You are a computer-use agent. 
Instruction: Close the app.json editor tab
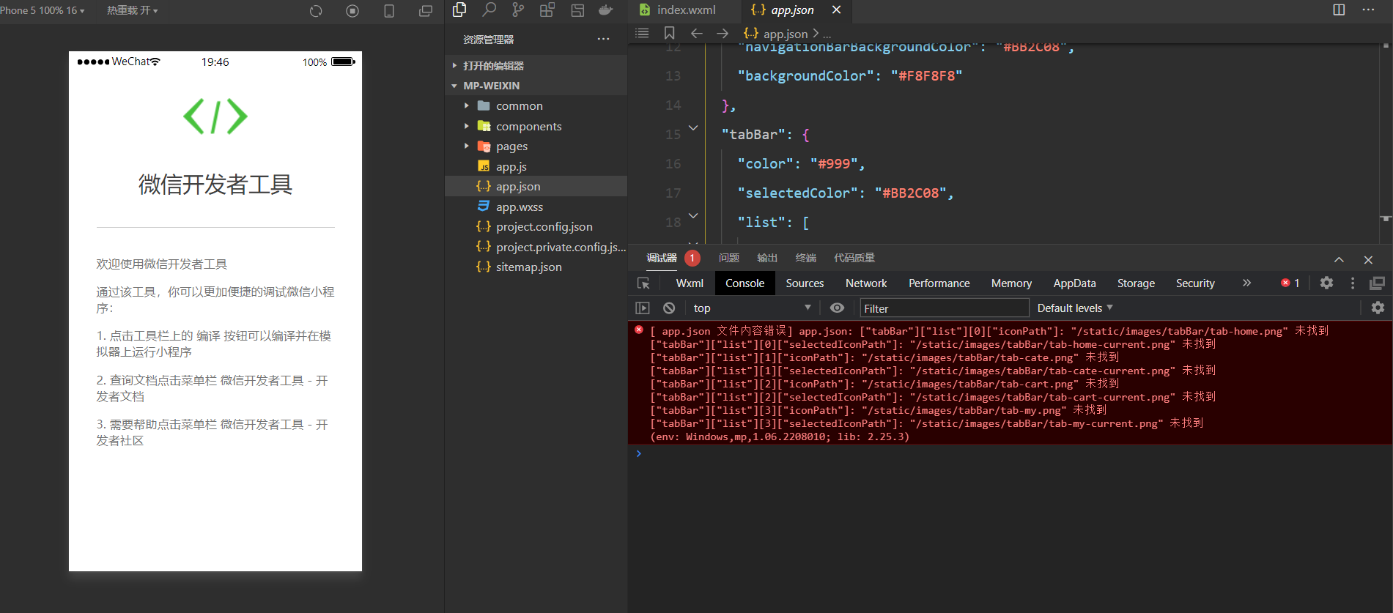[836, 10]
